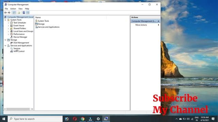Collapse the Storage tree node
The width and height of the screenshot is (218, 122).
pyautogui.click(x=5, y=40)
